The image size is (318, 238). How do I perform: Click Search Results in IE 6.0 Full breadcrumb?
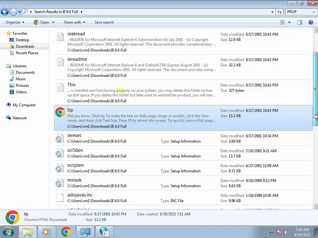click(x=56, y=12)
